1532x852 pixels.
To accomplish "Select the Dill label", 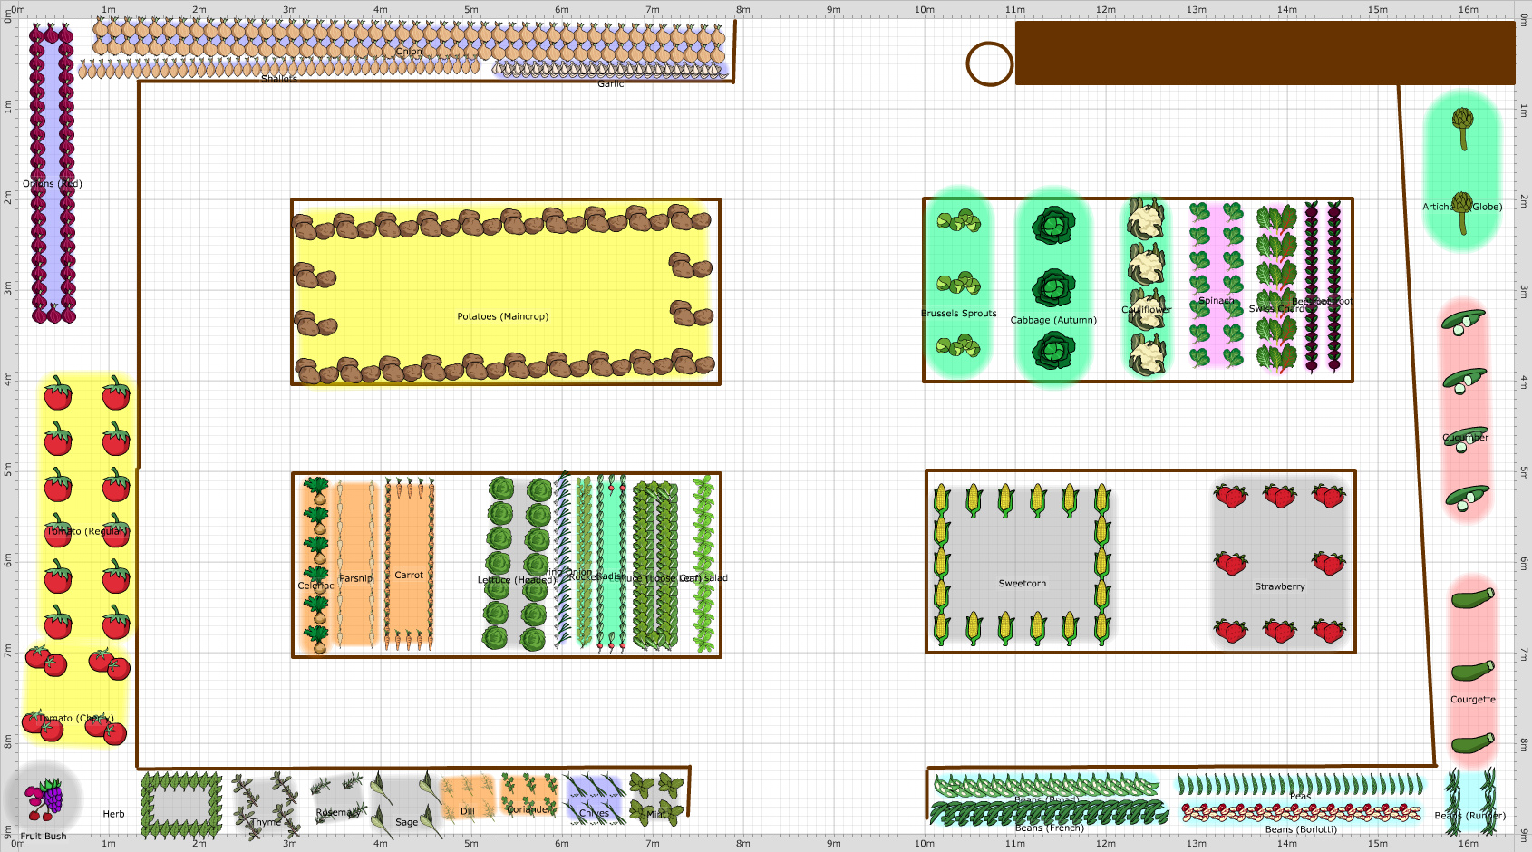I will [x=468, y=811].
